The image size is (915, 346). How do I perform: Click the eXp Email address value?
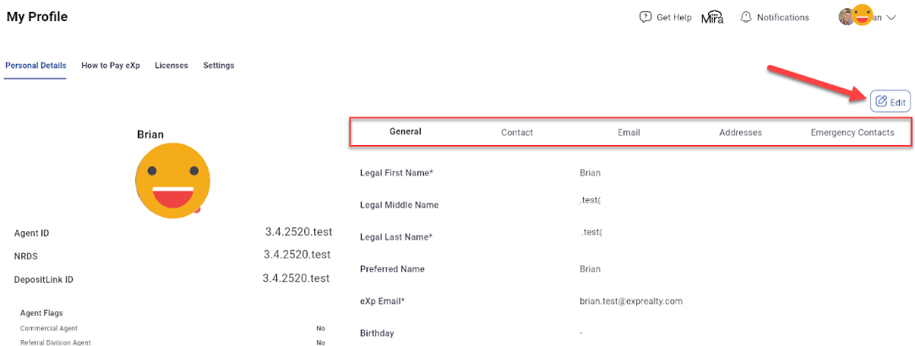point(631,301)
